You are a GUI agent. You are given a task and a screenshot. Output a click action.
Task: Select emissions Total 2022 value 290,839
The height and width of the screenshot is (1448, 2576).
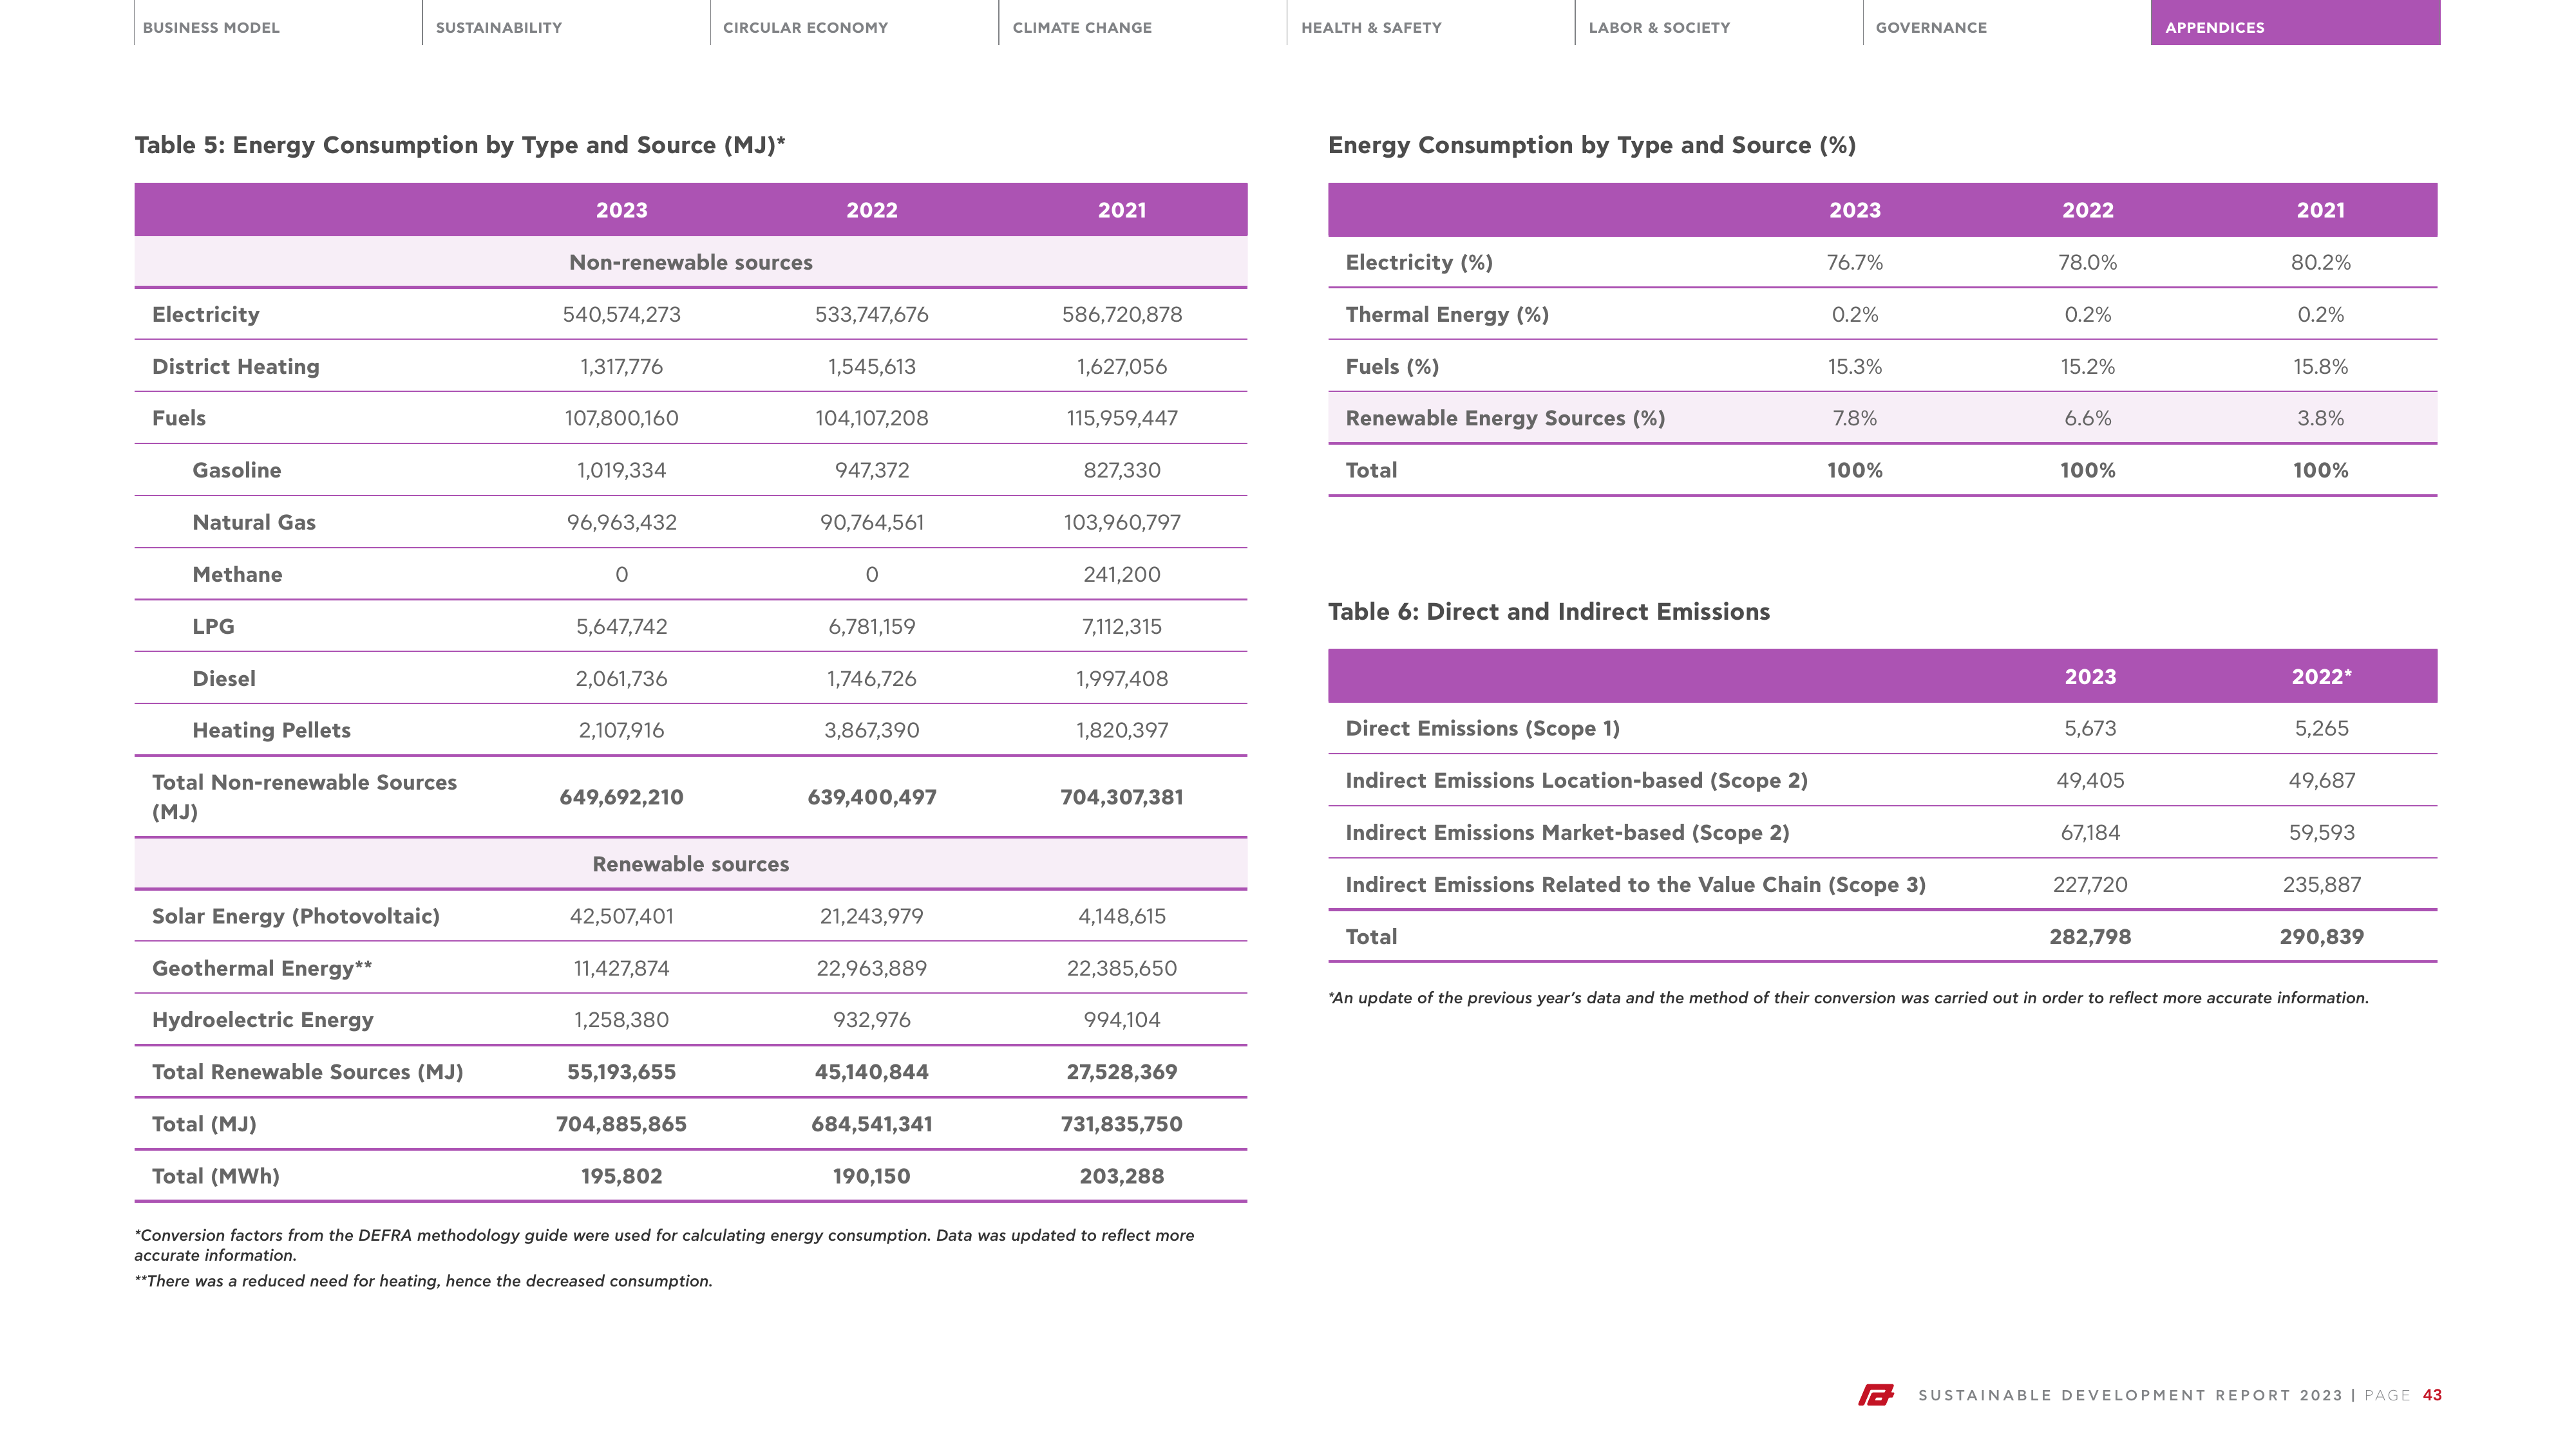[2321, 938]
